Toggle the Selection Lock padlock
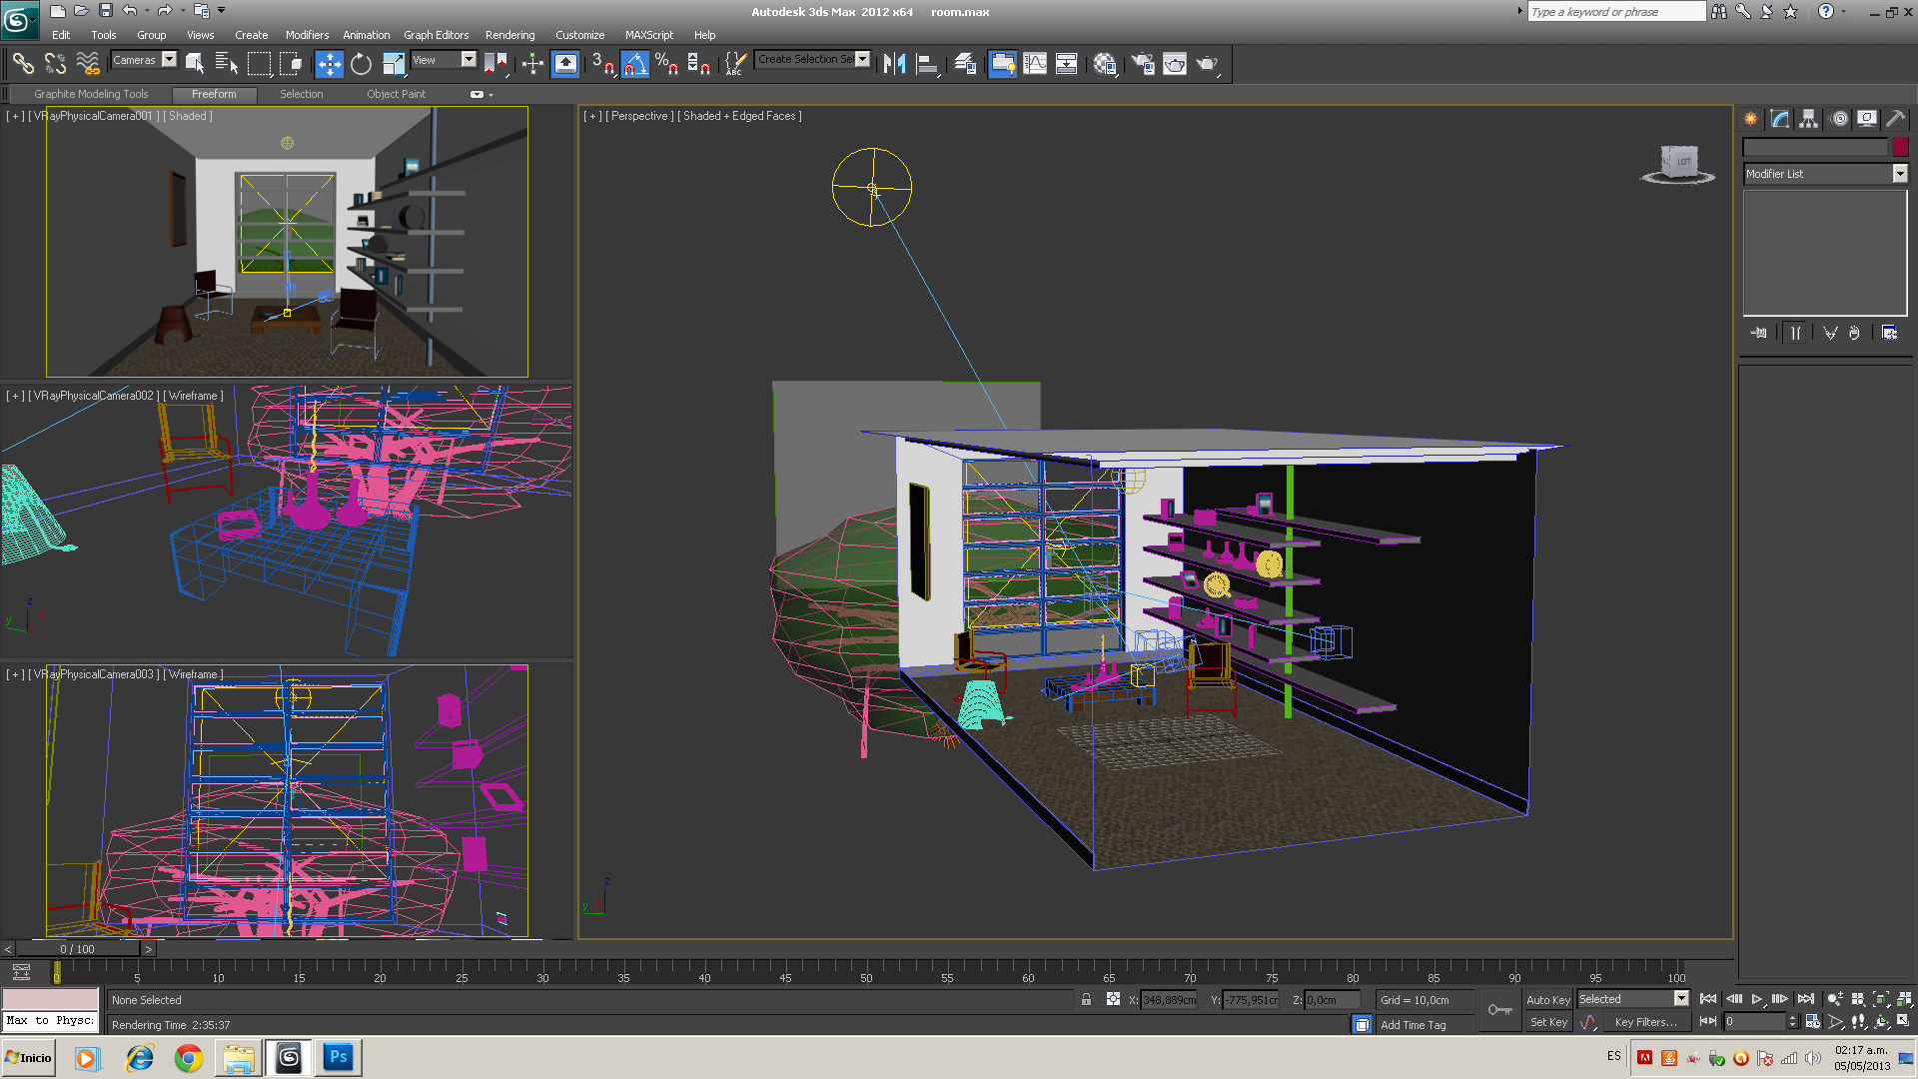Viewport: 1918px width, 1079px height. (1086, 999)
